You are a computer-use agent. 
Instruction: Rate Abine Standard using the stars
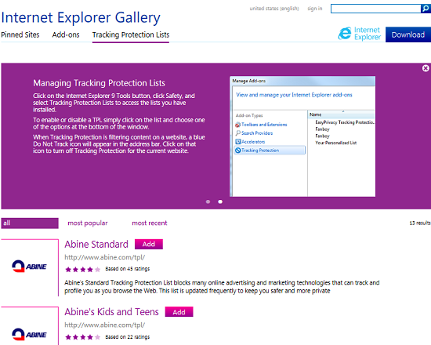coord(83,270)
